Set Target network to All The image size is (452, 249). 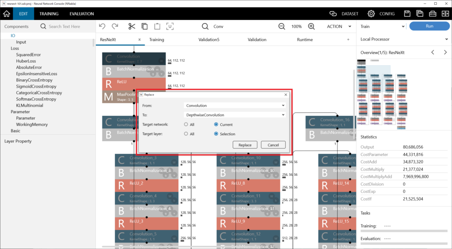[186, 124]
